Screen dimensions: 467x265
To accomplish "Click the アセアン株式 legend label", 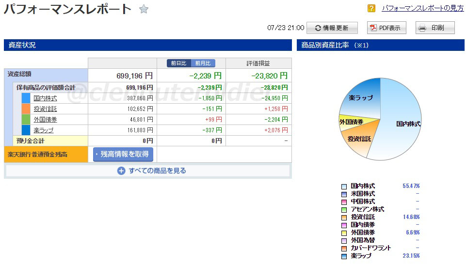I will tap(367, 209).
